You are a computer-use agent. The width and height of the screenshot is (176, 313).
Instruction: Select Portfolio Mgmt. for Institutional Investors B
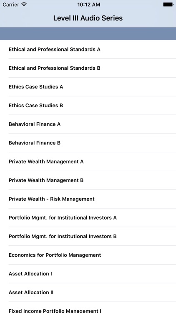pyautogui.click(x=88, y=236)
